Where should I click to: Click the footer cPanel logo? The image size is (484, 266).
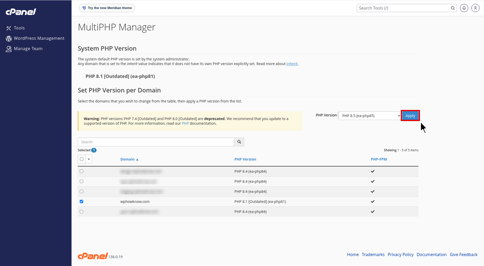click(x=93, y=256)
